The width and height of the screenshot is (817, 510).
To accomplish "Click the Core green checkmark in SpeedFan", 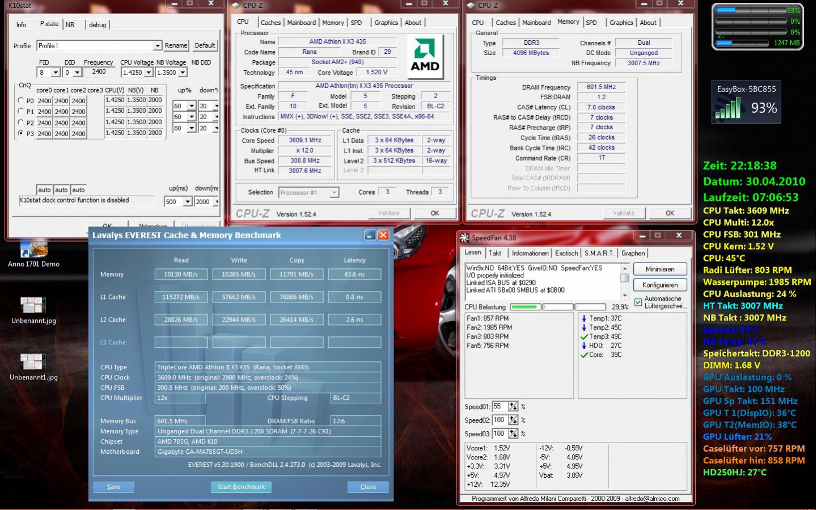I will [584, 355].
